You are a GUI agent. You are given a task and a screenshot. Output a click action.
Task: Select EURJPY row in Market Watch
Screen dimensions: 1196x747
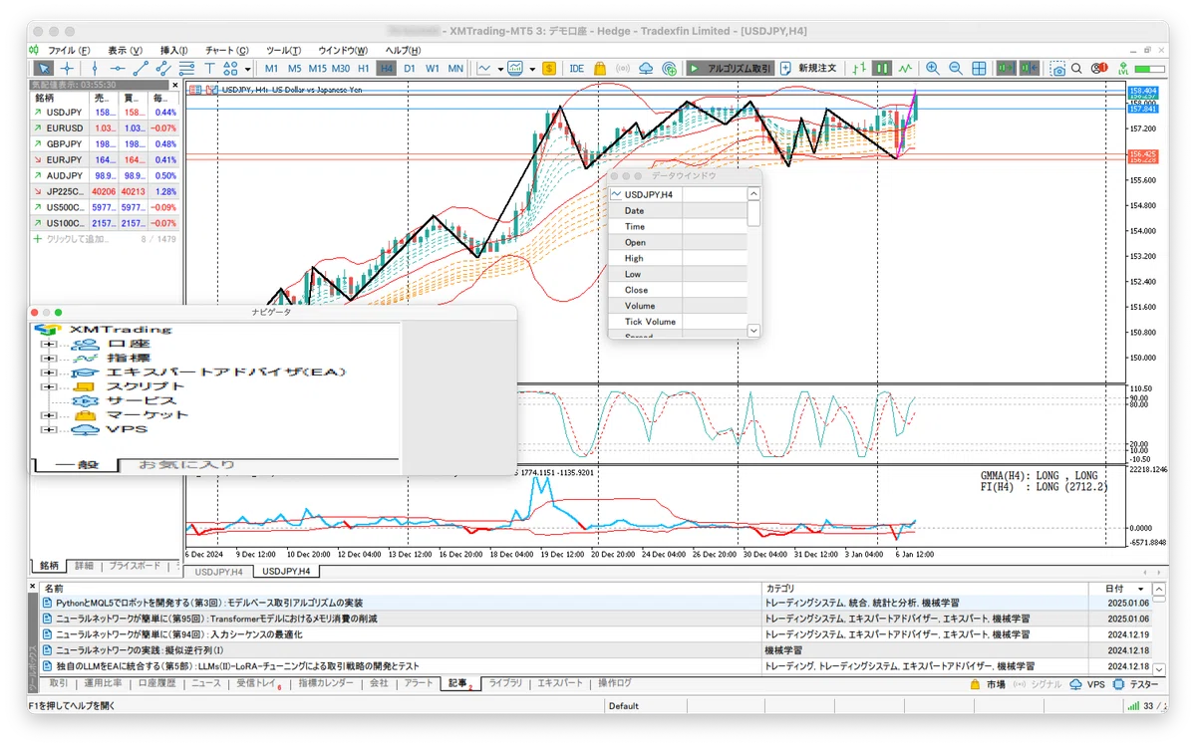click(x=106, y=159)
